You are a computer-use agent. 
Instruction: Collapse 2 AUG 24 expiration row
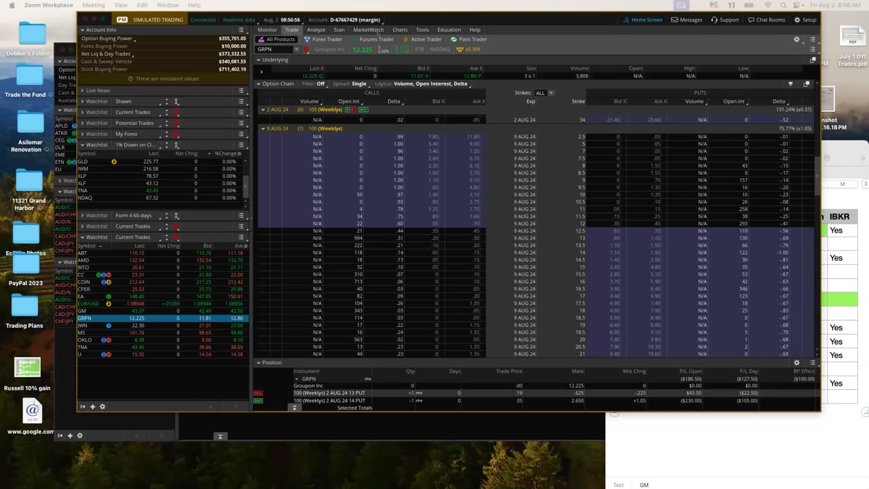[x=263, y=109]
